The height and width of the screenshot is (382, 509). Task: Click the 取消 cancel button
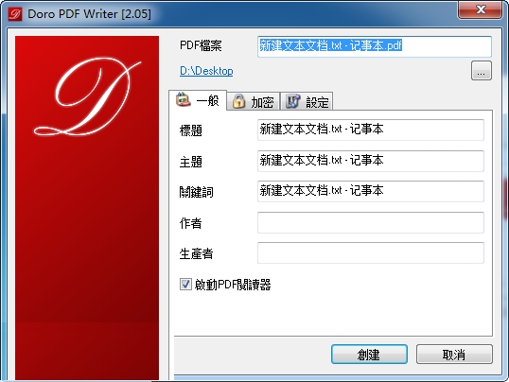pyautogui.click(x=454, y=354)
